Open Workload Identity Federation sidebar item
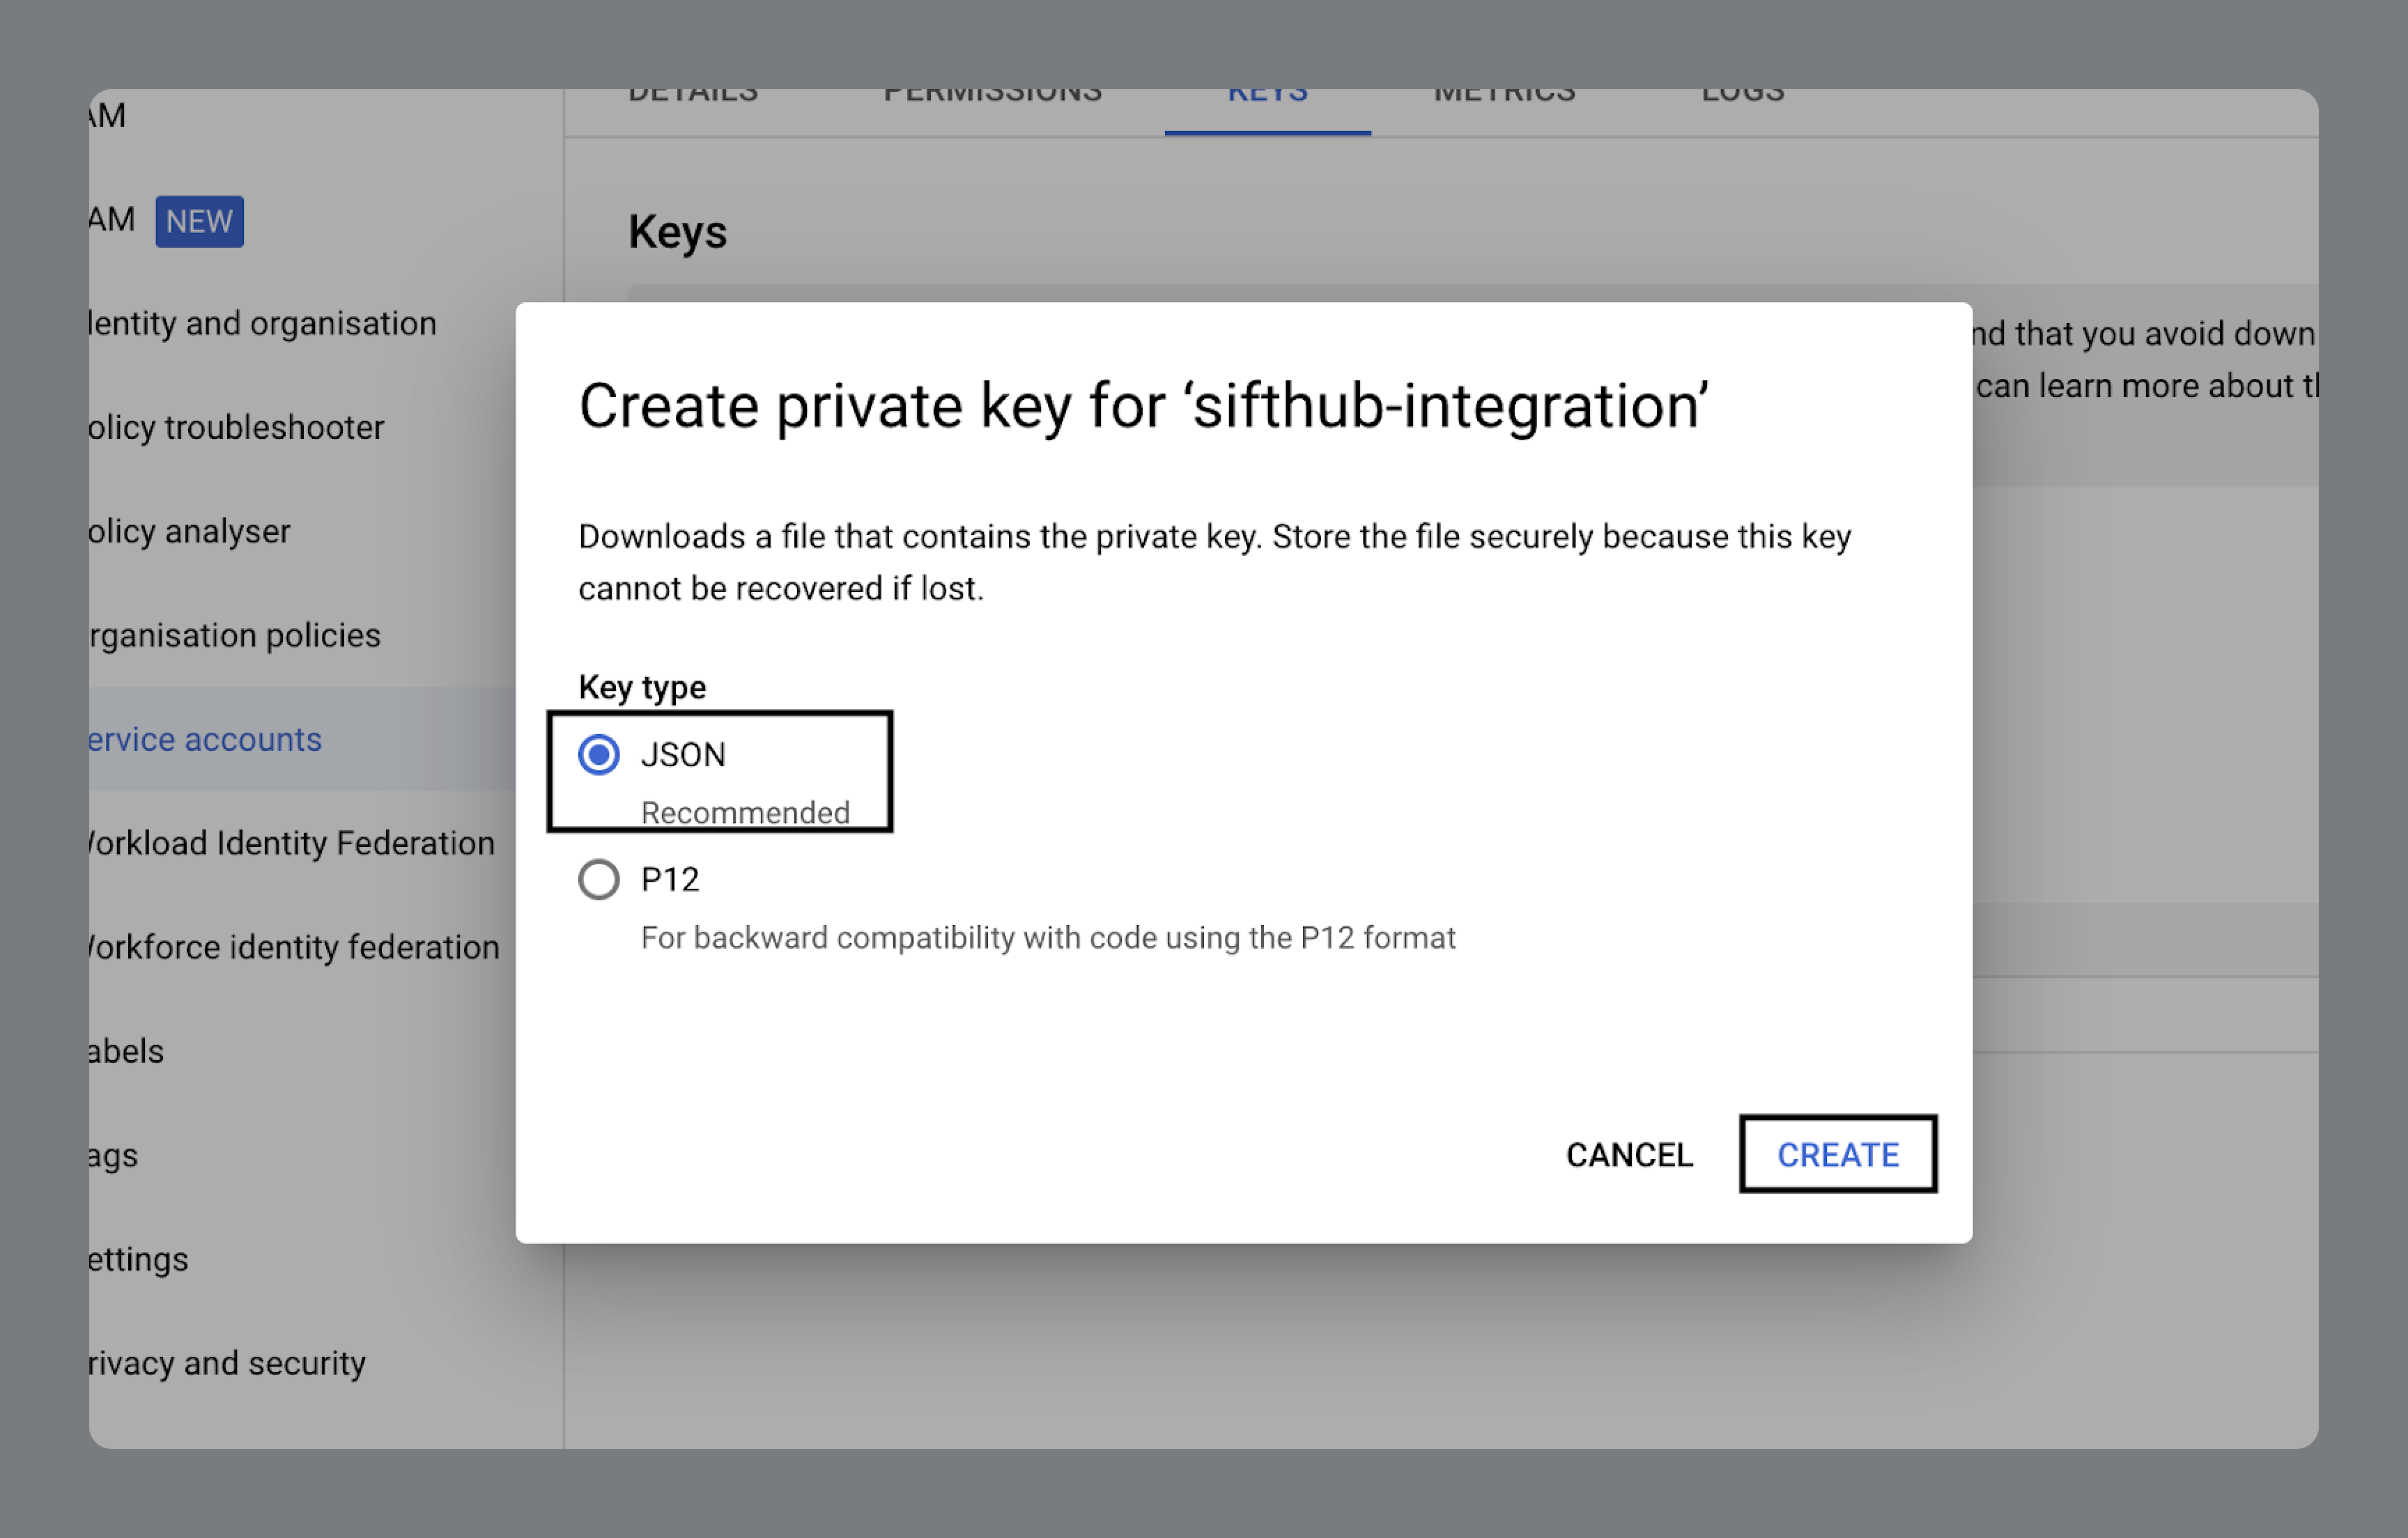The height and width of the screenshot is (1538, 2408). pos(291,844)
